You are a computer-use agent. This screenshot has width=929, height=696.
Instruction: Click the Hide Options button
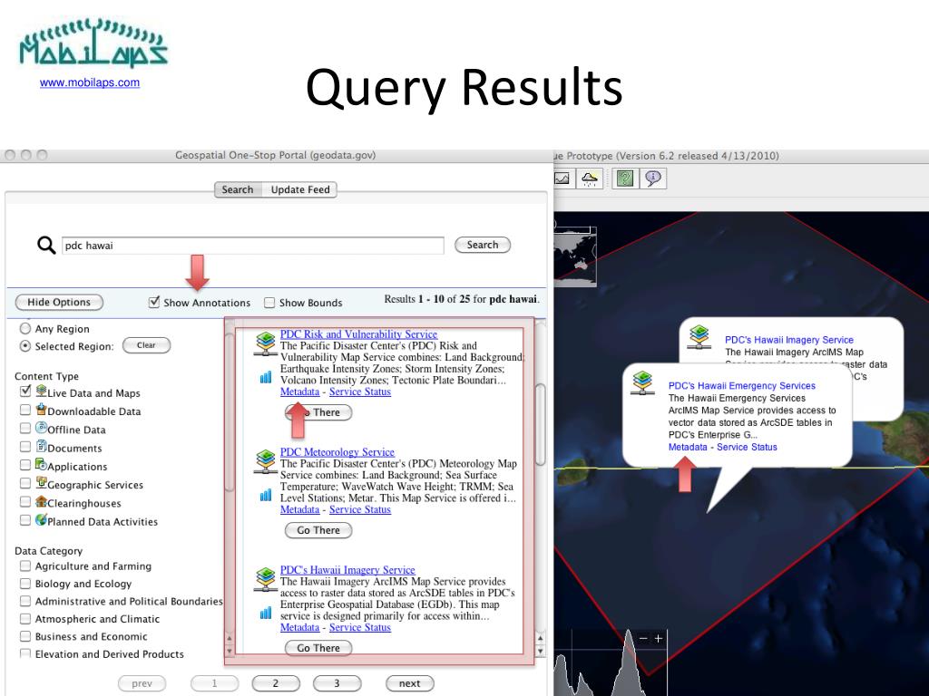coord(59,302)
